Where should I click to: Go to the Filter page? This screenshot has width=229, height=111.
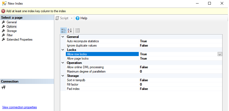tap(10, 35)
